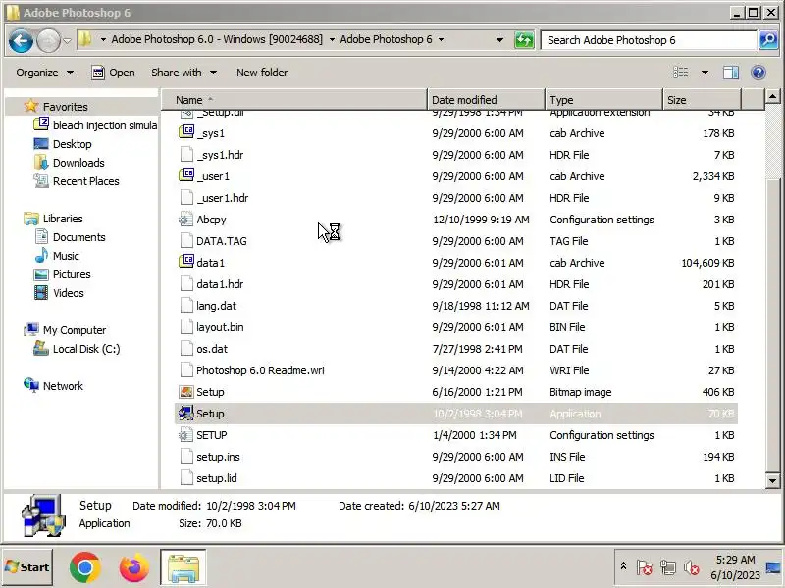
Task: Click the Open toolbar button
Action: tap(113, 73)
